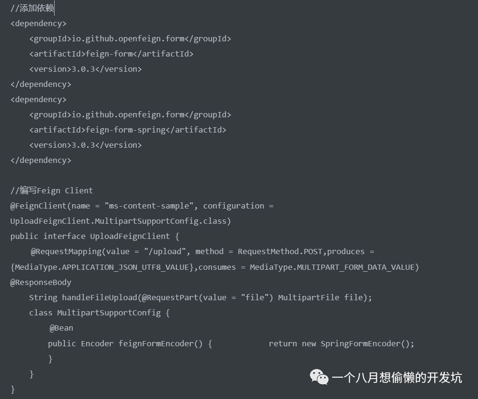
Task: Click the feign-form-spring artifactId line
Action: point(127,130)
